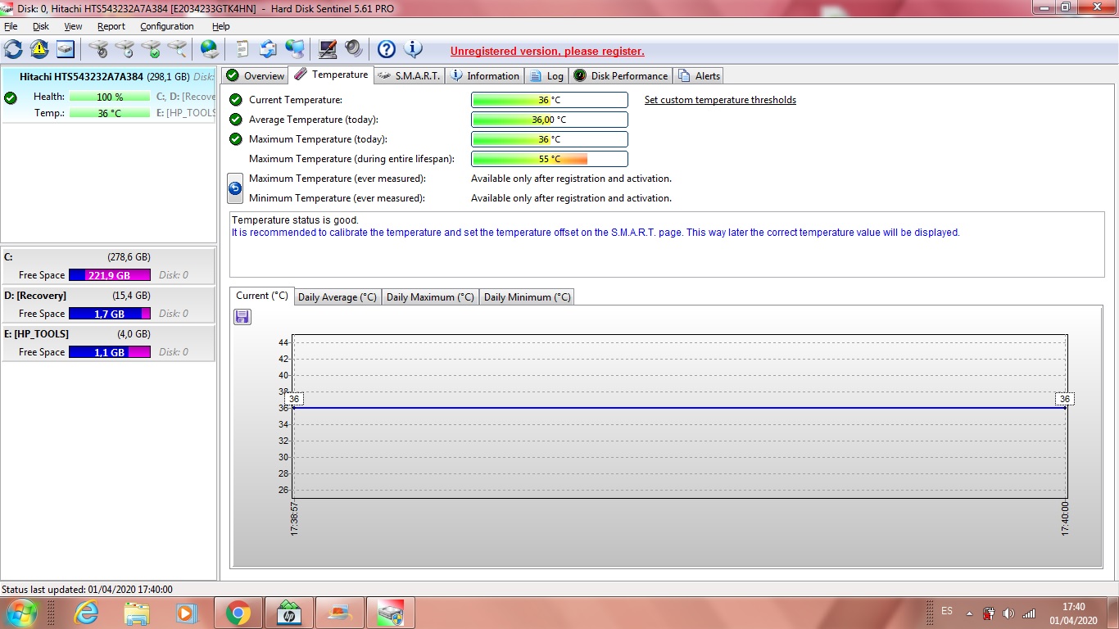The width and height of the screenshot is (1119, 629).
Task: Click the refresh with yellow warning icon
Action: pyautogui.click(x=39, y=49)
